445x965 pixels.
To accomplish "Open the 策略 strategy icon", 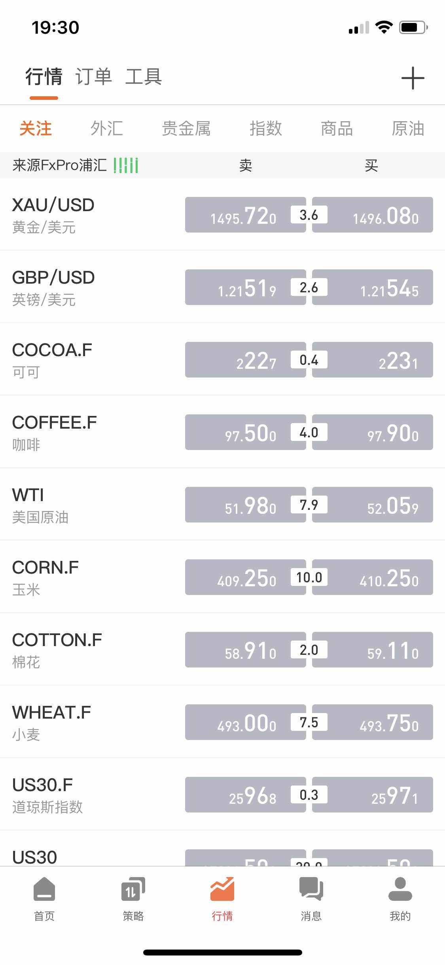I will pos(133,889).
